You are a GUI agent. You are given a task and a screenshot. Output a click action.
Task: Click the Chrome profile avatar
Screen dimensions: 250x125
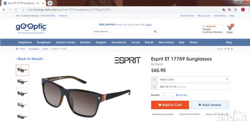pyautogui.click(x=243, y=10)
